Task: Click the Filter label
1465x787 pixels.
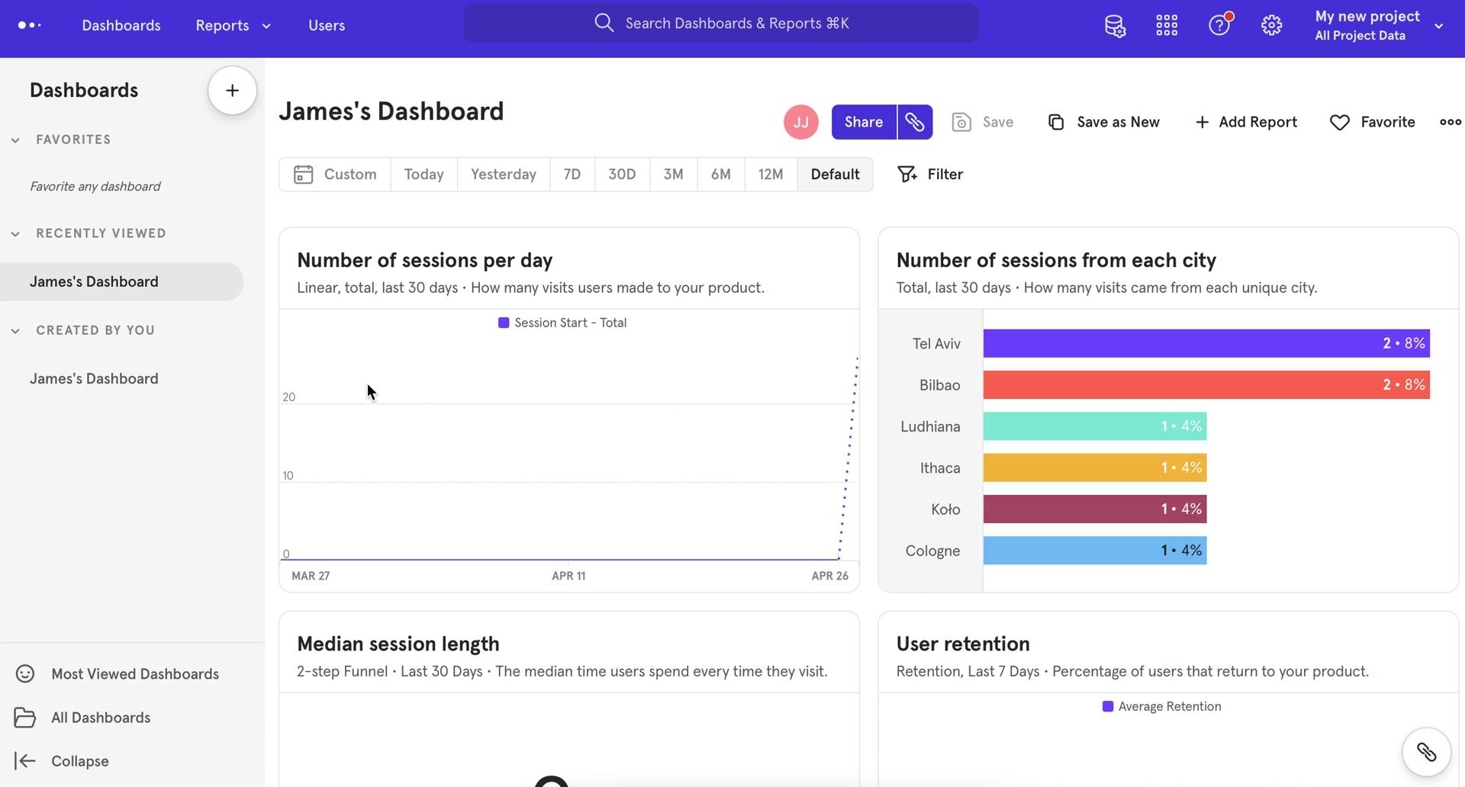Action: [945, 175]
